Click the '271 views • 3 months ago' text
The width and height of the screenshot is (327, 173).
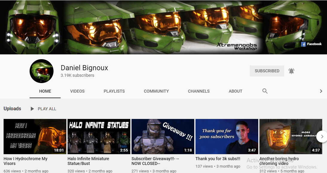pyautogui.click(x=154, y=171)
